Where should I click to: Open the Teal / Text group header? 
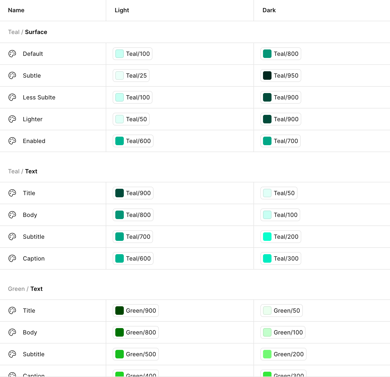23,171
